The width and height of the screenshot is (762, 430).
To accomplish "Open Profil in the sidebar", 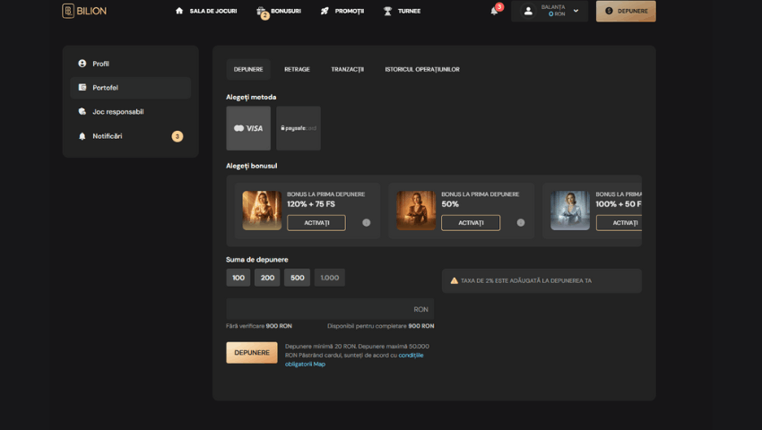I will tap(100, 64).
